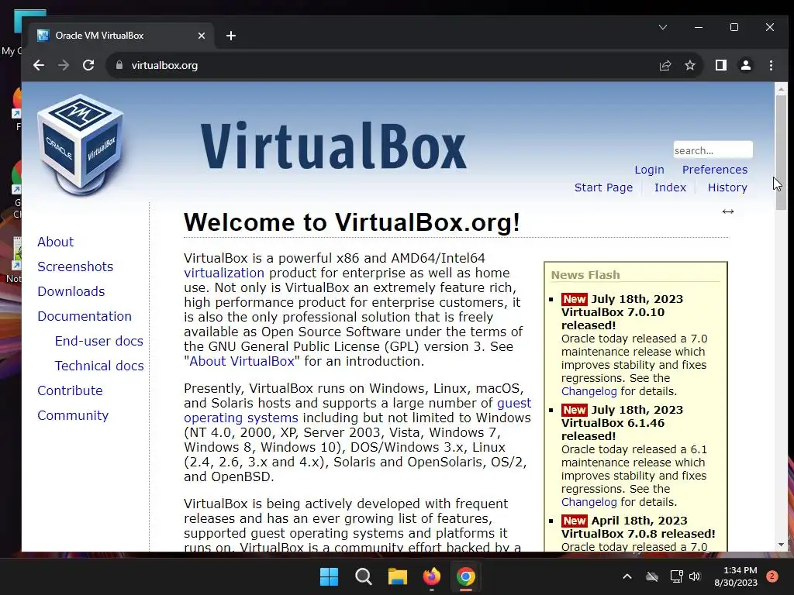Image resolution: width=794 pixels, height=595 pixels.
Task: Follow the guest operating systems link
Action: 241,418
